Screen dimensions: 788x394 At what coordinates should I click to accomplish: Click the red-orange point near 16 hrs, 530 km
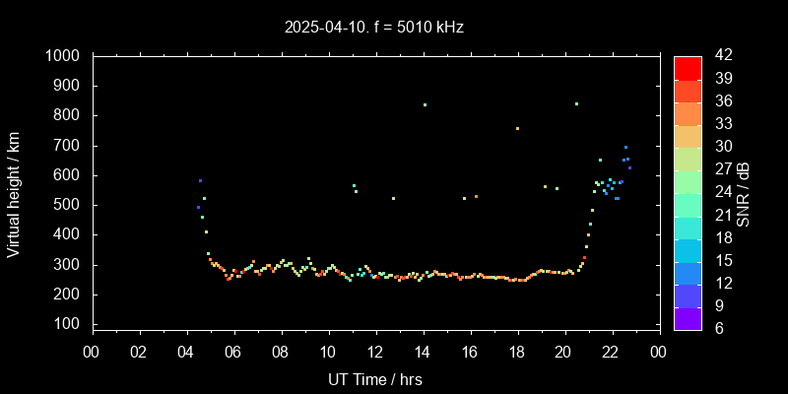[476, 197]
